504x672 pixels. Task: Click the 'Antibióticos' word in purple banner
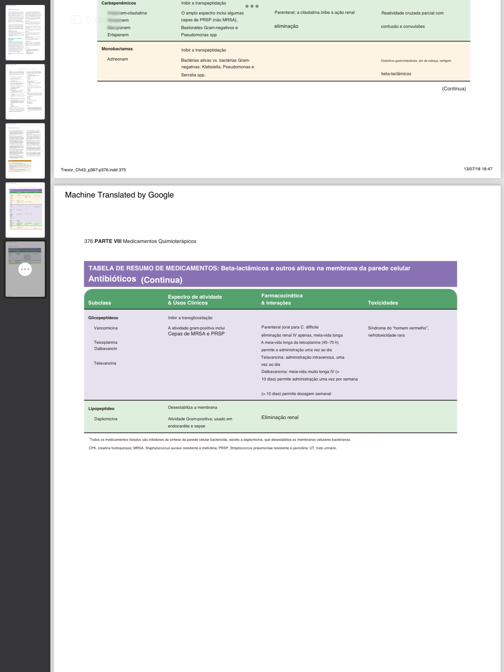tap(112, 279)
